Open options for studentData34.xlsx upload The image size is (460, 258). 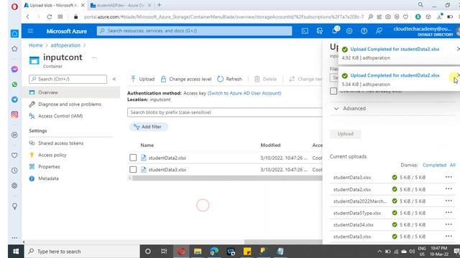pos(448,224)
